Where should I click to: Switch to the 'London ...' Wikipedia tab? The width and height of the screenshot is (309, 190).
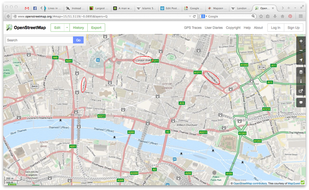(x=241, y=8)
